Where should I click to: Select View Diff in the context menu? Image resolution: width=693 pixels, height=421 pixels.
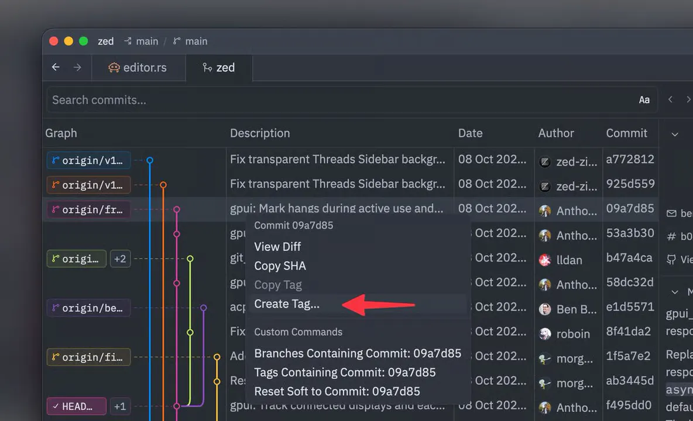pos(277,247)
